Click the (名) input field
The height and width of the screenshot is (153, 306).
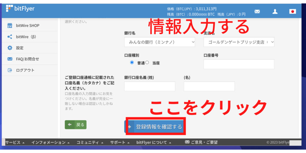tap(209, 86)
